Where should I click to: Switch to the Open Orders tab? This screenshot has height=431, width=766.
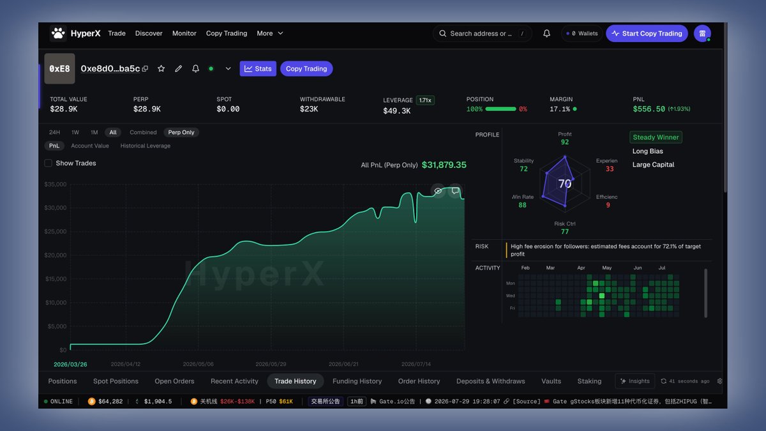pyautogui.click(x=174, y=381)
